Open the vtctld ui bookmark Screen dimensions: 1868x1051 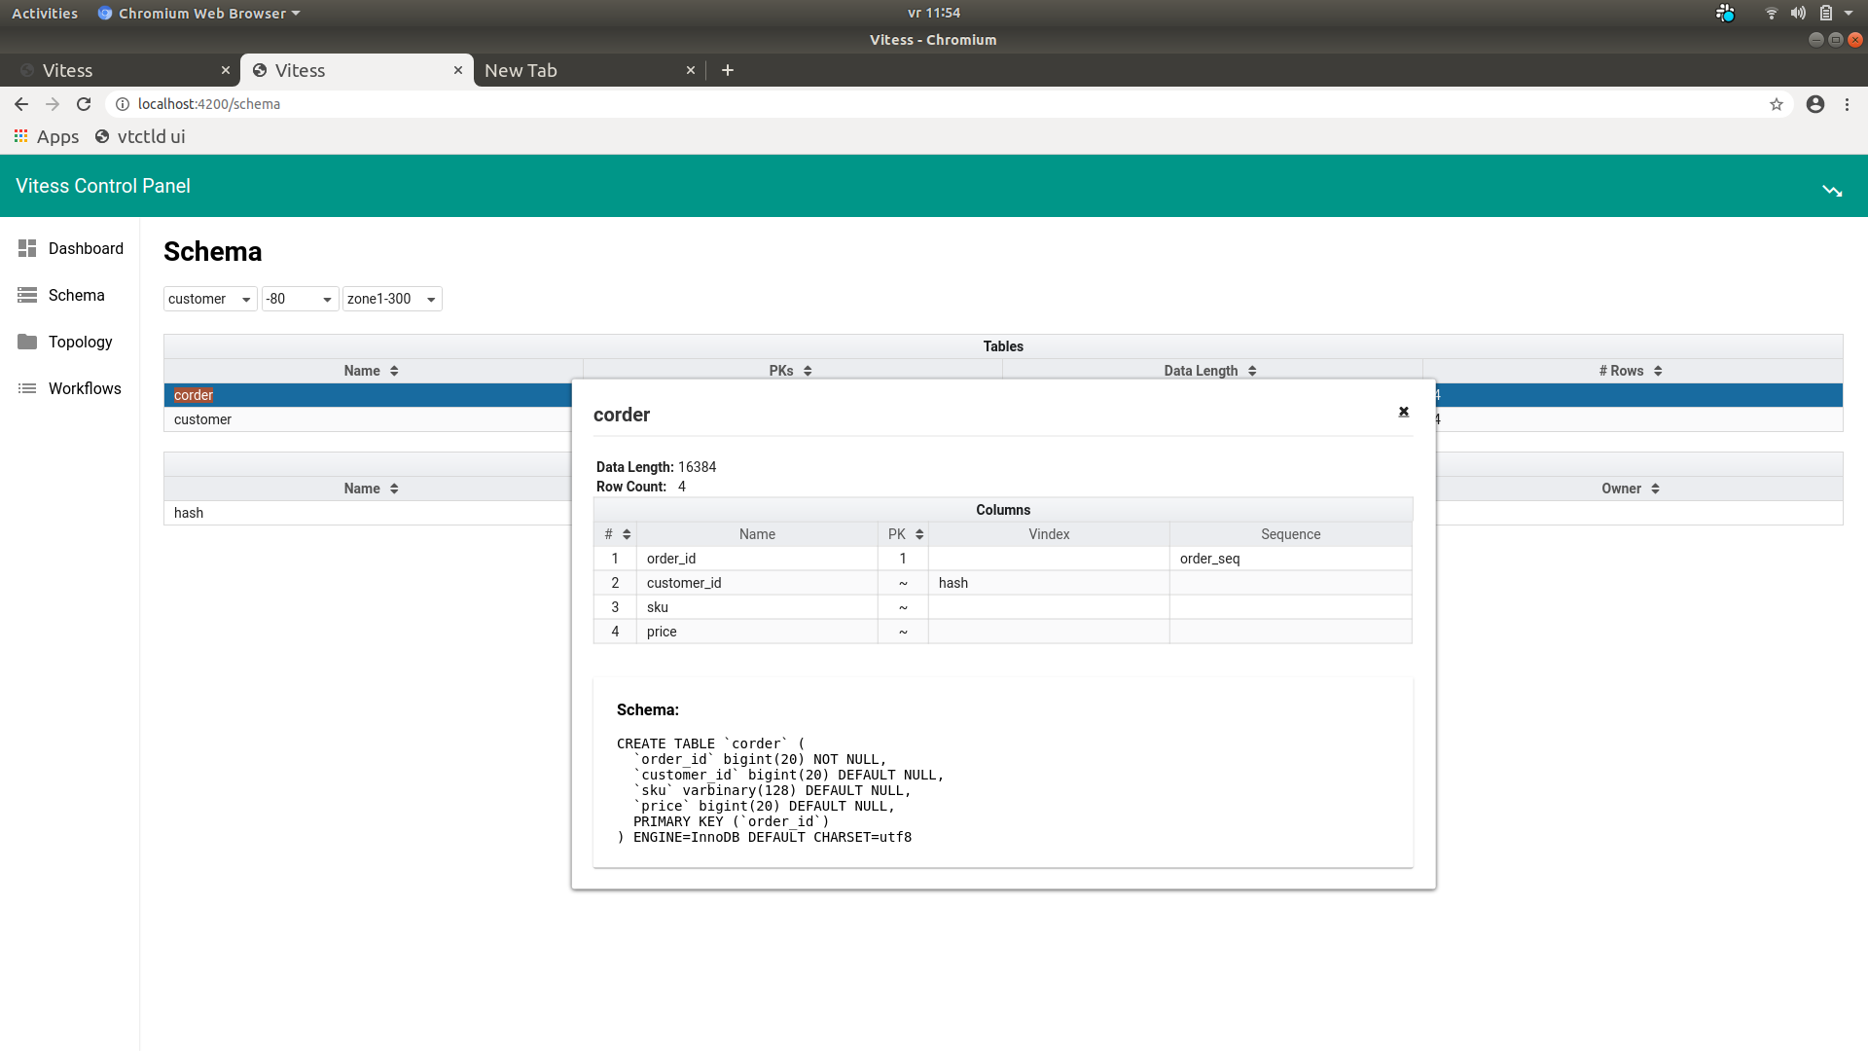[140, 136]
